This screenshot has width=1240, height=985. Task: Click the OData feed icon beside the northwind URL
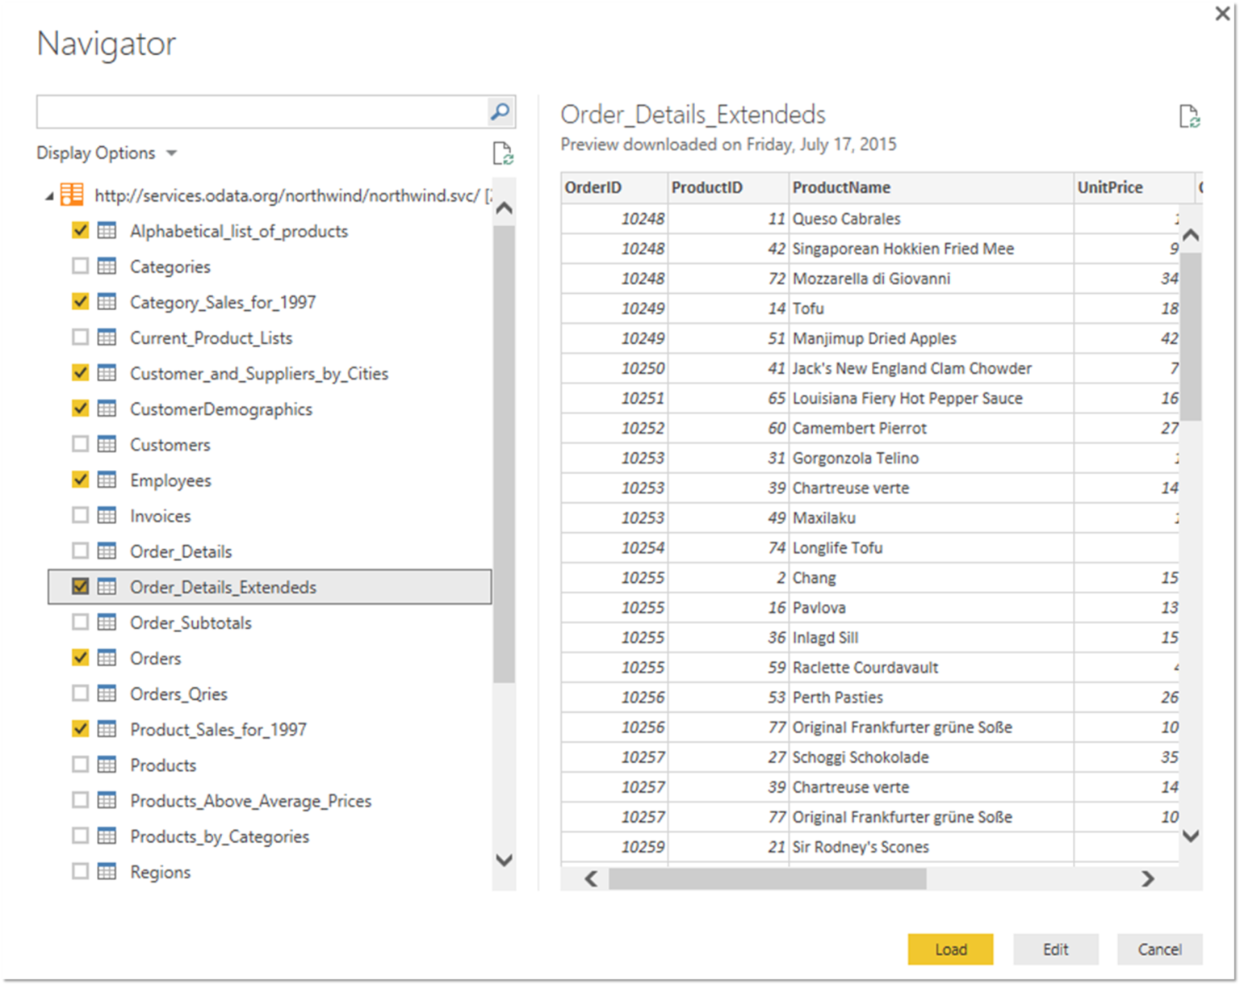coord(72,194)
